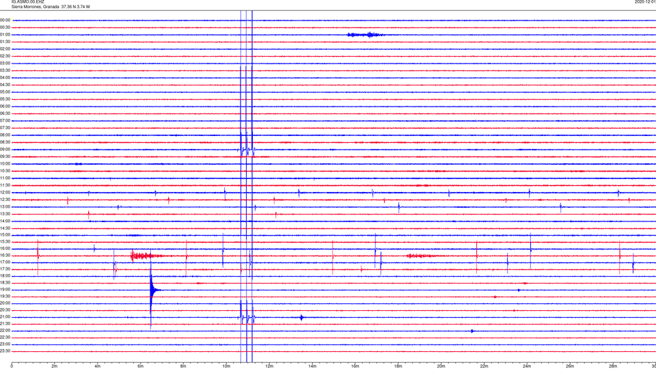Click the 2020-12-01 date label
Screen dimensions: 656x369
645,1
